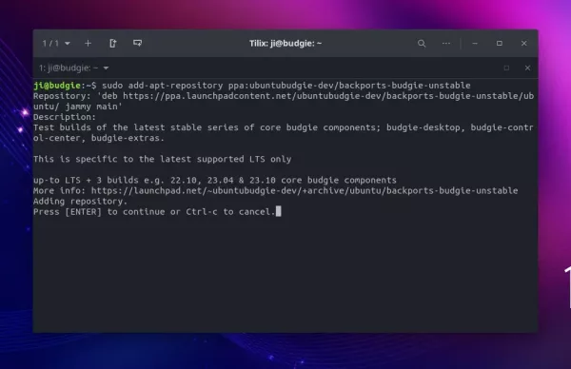The image size is (571, 369).
Task: Open the session switcher 1/1 dropdown
Action: point(56,44)
